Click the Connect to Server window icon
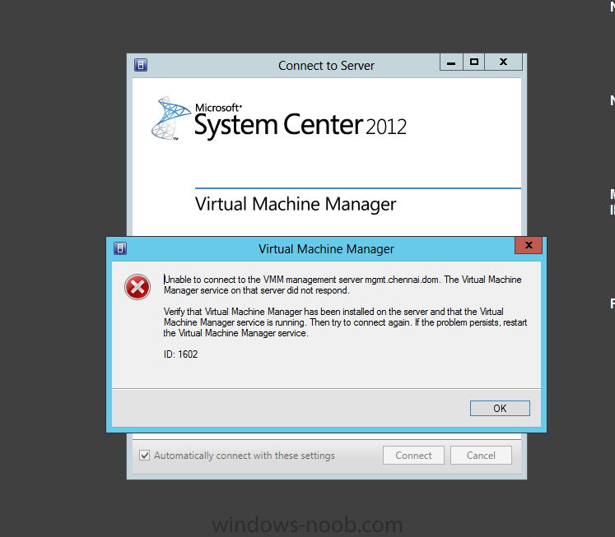This screenshot has width=615, height=537. (141, 65)
